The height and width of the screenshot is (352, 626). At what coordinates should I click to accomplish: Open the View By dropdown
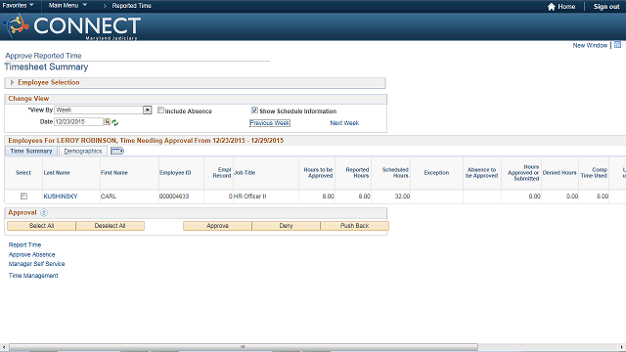148,110
